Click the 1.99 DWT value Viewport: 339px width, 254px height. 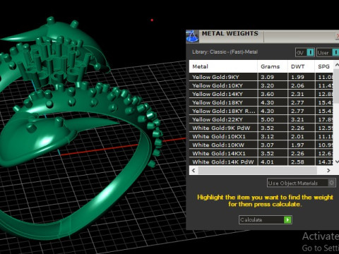point(297,77)
